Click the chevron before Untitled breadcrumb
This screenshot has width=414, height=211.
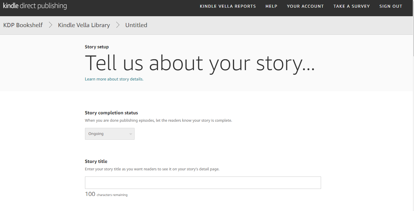(118, 25)
